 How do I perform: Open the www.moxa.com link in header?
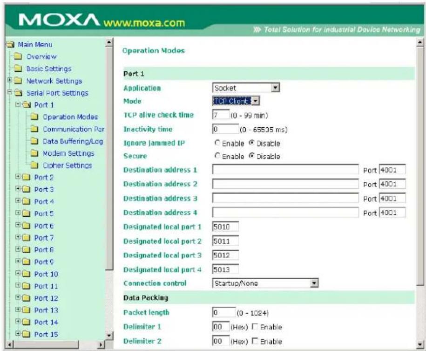pos(144,23)
